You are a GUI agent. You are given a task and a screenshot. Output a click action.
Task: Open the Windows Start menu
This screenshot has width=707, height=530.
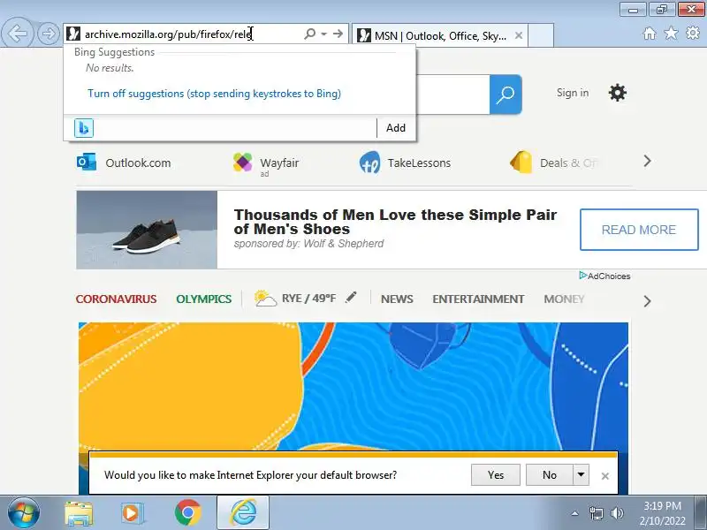[x=24, y=512]
